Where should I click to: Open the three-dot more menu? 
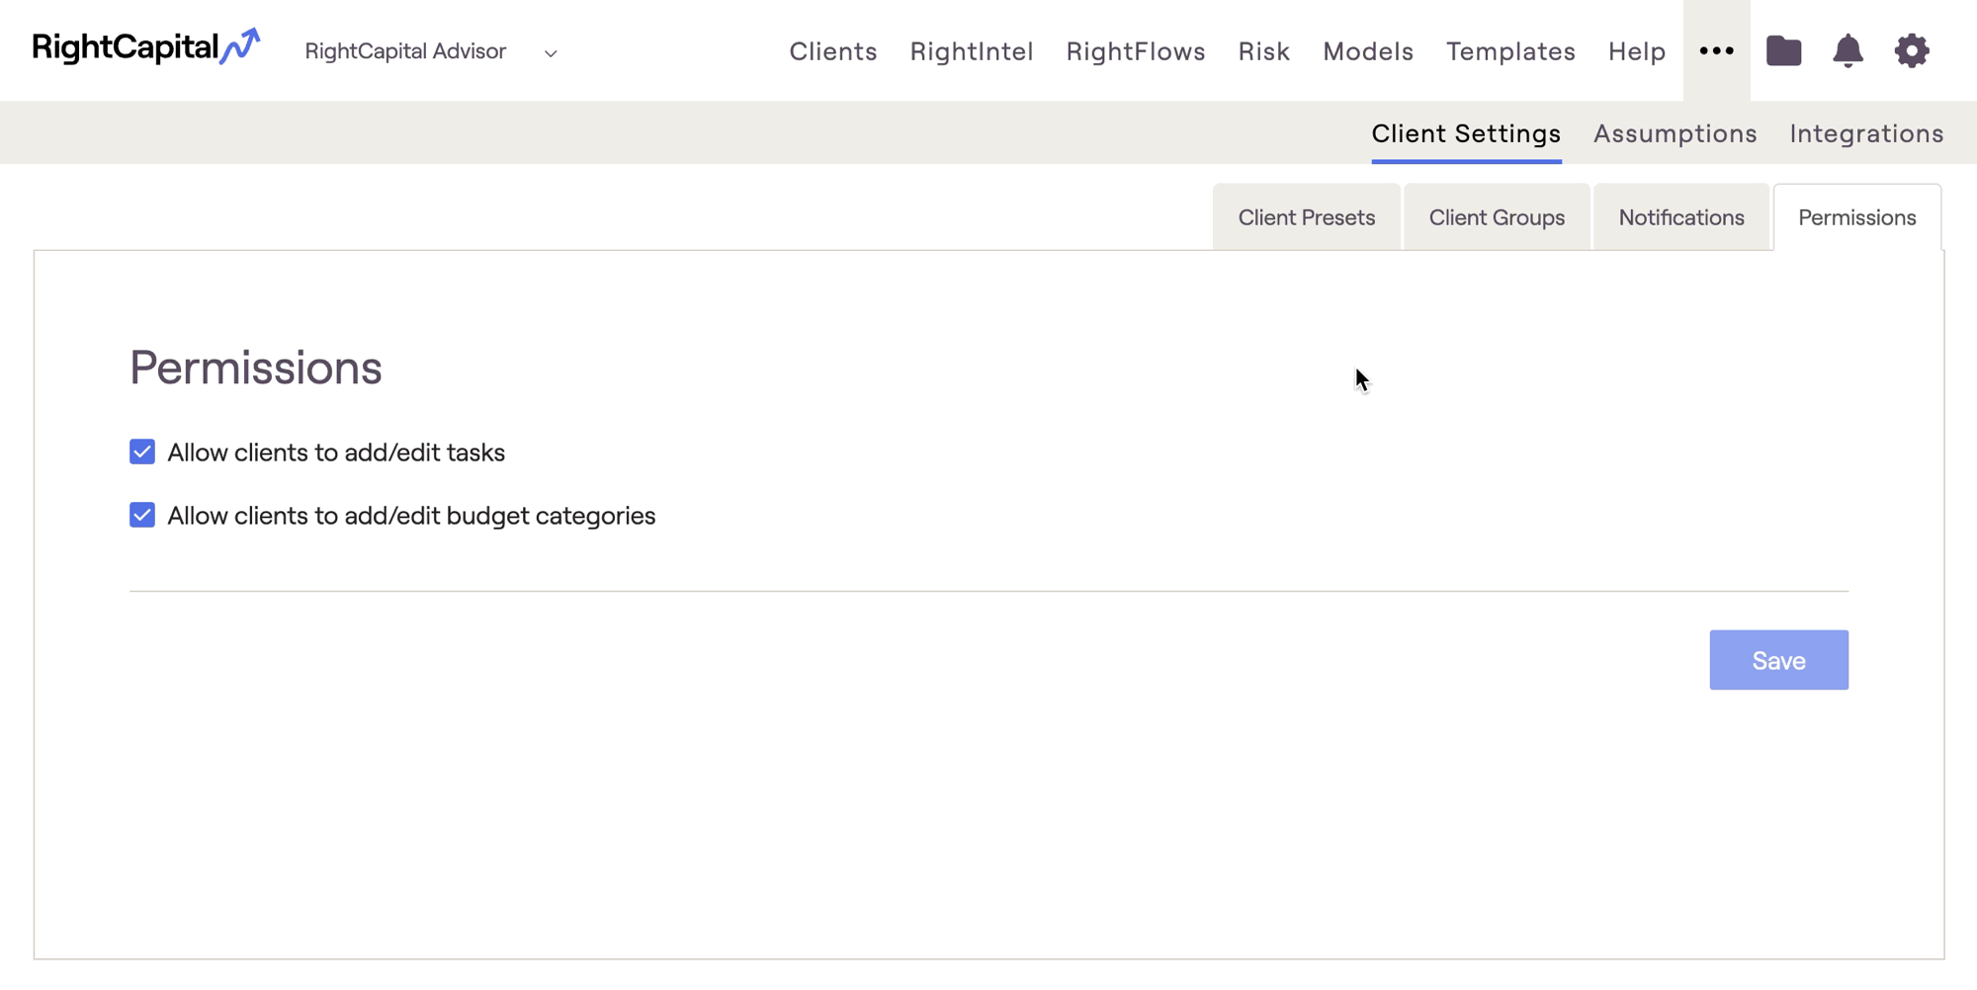pos(1716,50)
